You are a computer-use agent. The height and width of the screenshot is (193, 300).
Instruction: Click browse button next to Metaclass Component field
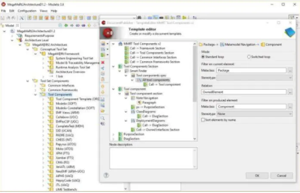pos(290,107)
